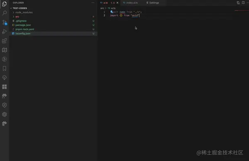Click the bottom elephant icon in activity bar
The image size is (249, 161).
pos(5,124)
